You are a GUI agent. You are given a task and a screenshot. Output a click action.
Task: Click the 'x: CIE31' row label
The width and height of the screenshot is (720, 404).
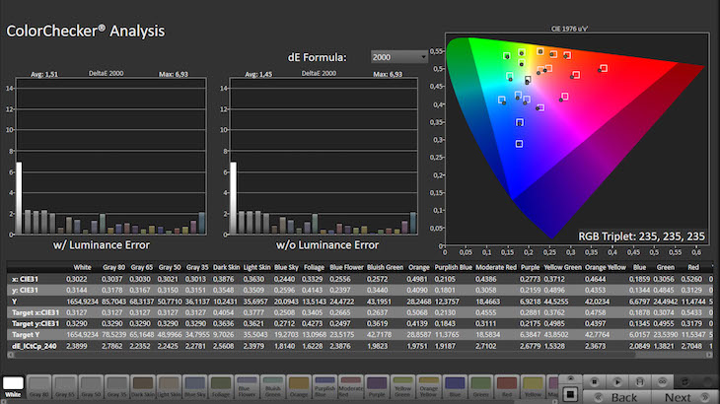coord(25,279)
